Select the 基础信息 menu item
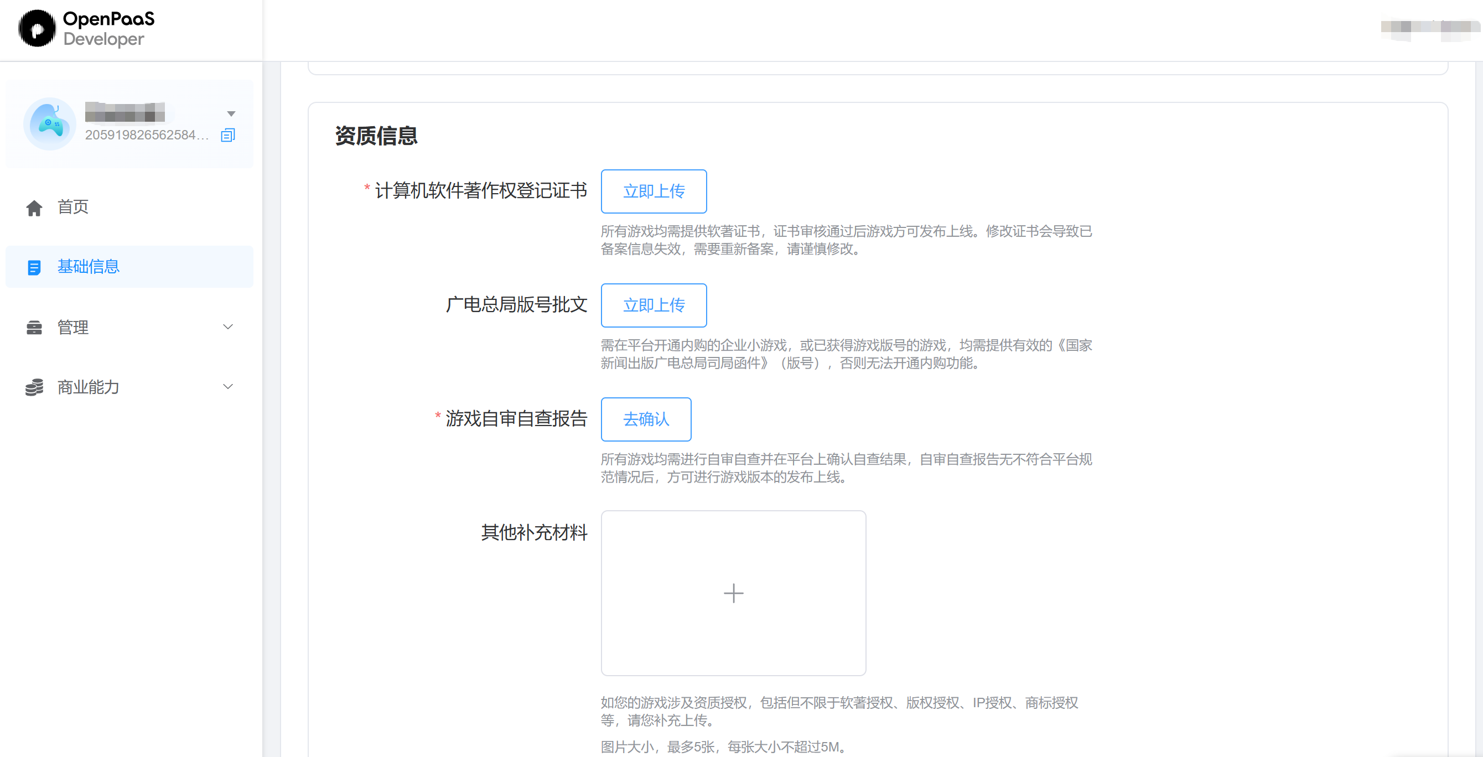The height and width of the screenshot is (757, 1483). pyautogui.click(x=129, y=267)
